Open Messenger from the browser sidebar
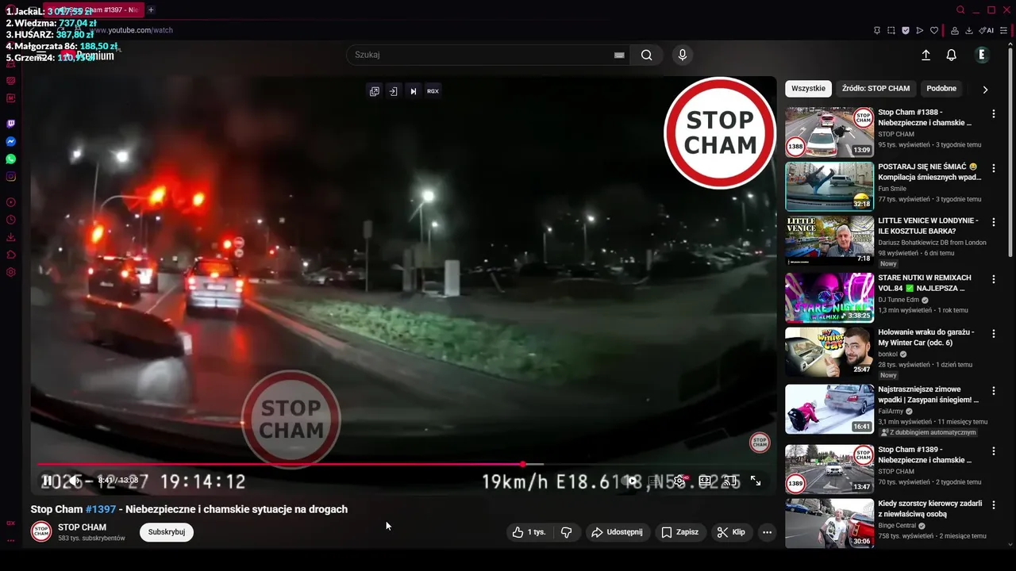 (10, 141)
